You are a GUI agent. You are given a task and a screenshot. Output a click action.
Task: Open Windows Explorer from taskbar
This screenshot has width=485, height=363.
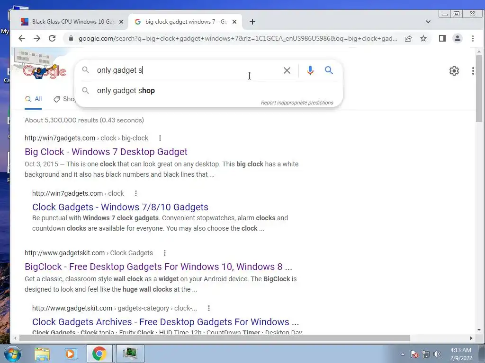click(x=42, y=354)
